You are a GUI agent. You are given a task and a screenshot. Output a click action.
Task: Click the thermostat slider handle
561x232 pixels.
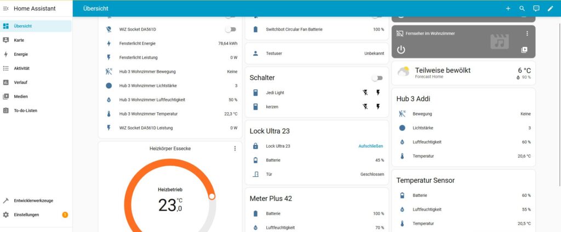click(212, 196)
